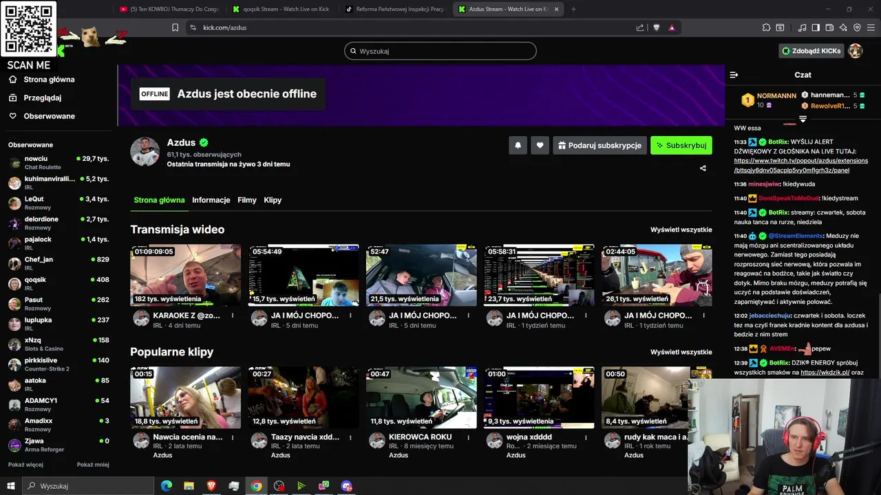Click the Subskrybuj button
This screenshot has height=495, width=881.
coord(681,145)
